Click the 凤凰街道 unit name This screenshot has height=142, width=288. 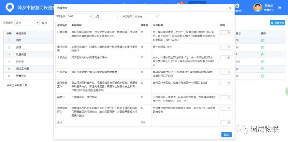coord(21,55)
